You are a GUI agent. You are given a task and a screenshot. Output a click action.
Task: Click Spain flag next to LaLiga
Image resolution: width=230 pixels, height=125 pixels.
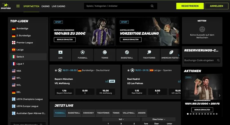(14, 50)
